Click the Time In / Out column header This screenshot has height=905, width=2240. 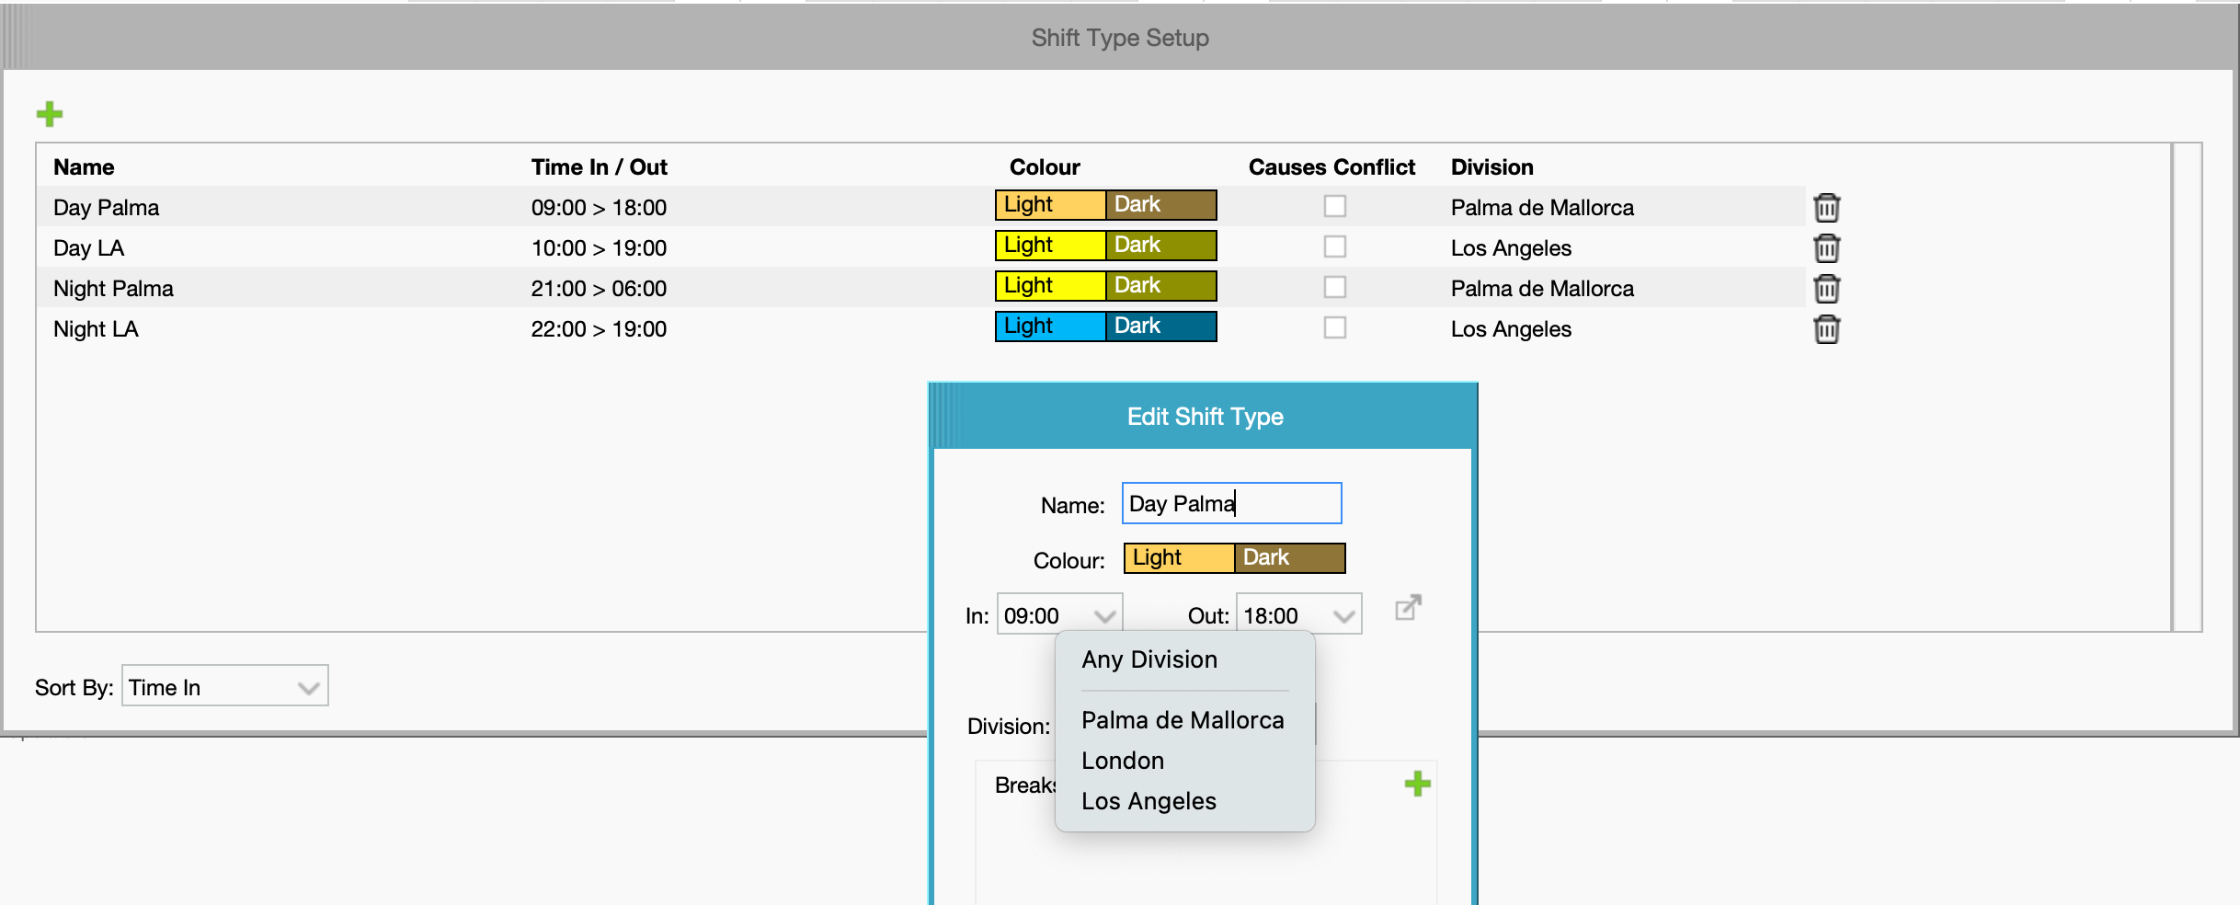pyautogui.click(x=599, y=167)
